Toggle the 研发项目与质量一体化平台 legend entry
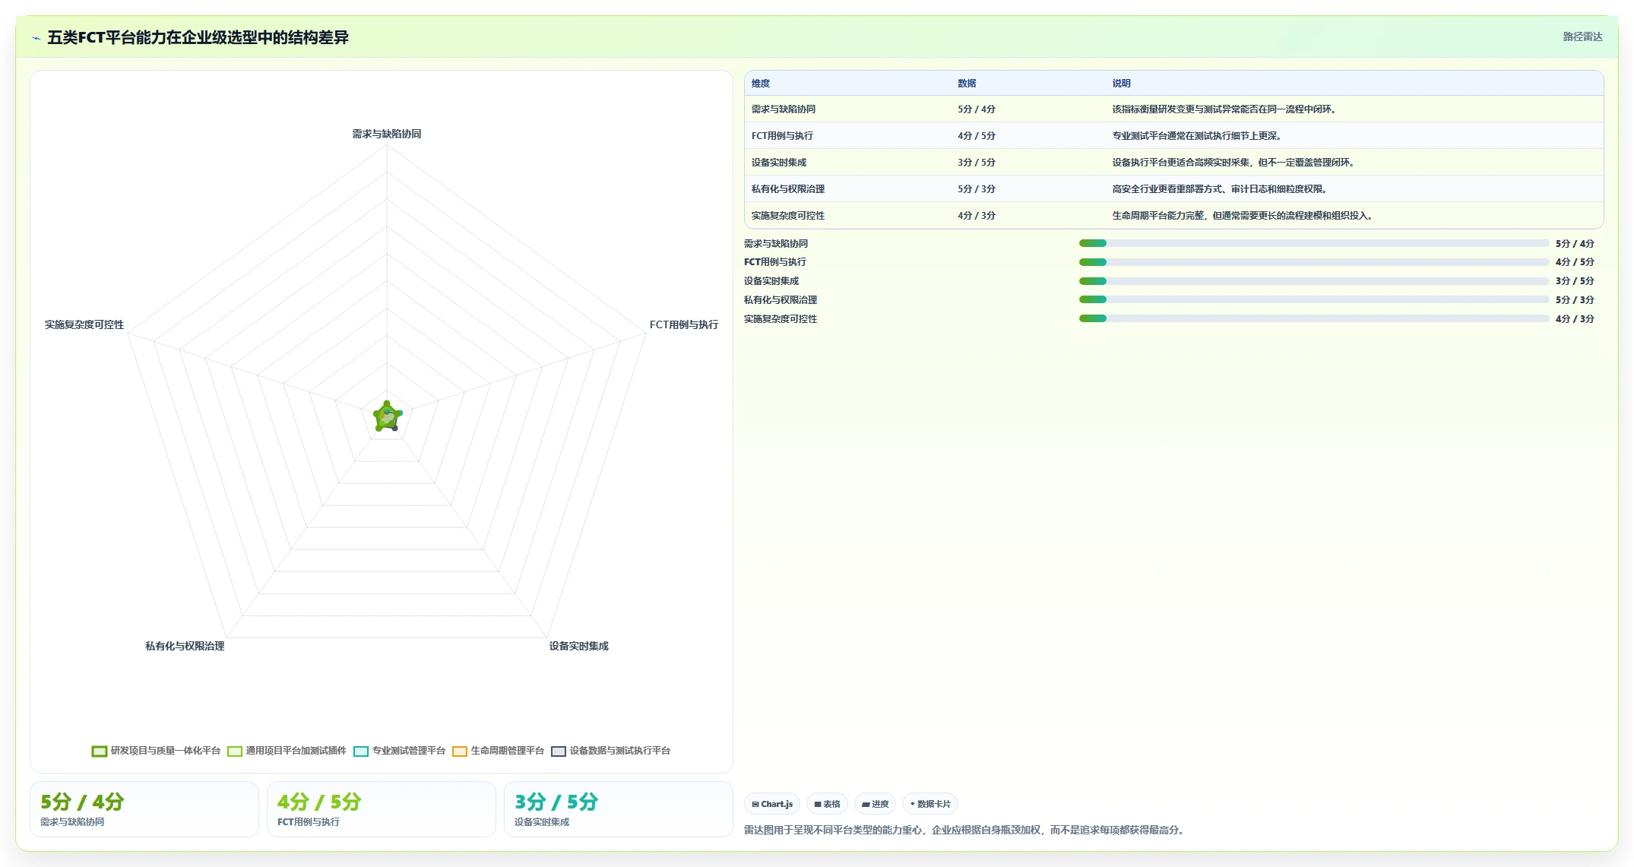The width and height of the screenshot is (1634, 867). 156,751
